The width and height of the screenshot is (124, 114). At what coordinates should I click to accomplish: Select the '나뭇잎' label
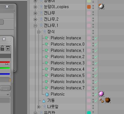click(x=53, y=107)
